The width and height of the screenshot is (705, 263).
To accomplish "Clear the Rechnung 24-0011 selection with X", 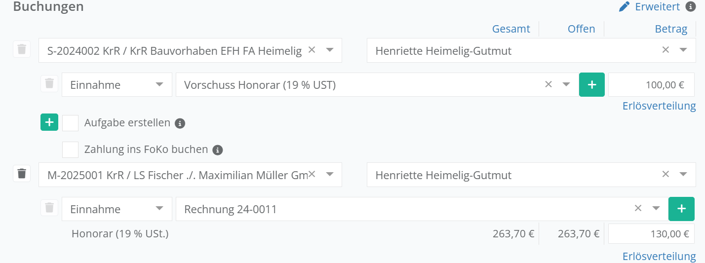I will (638, 208).
